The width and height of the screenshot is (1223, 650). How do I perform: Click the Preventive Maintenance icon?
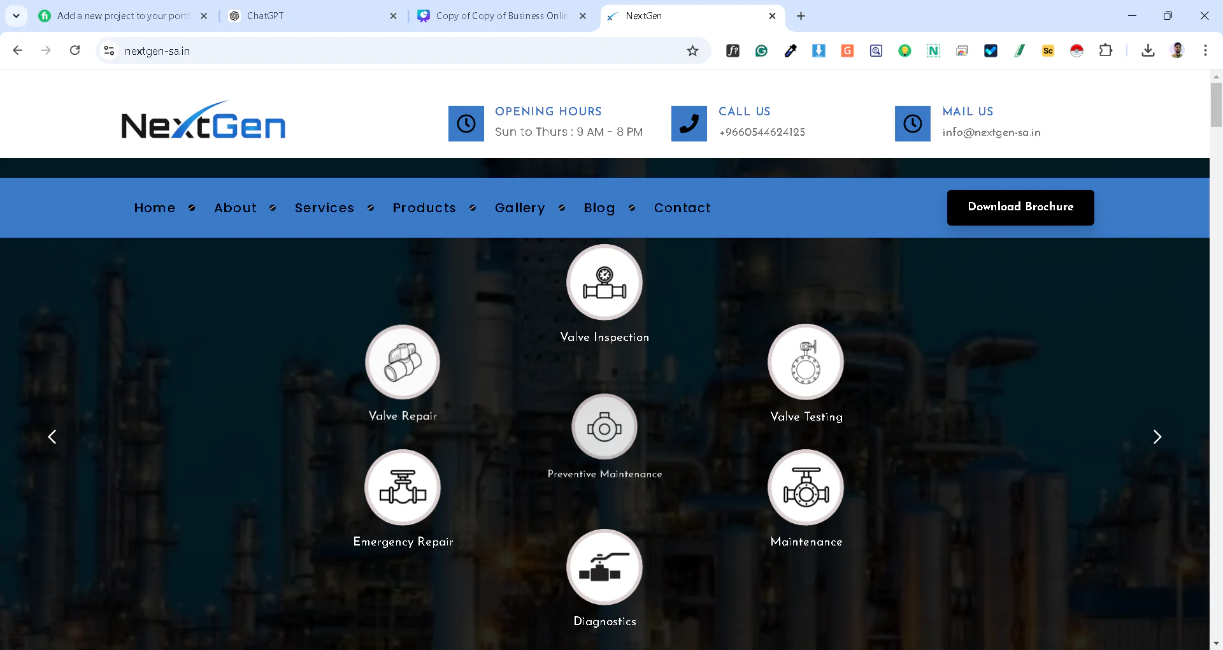604,428
